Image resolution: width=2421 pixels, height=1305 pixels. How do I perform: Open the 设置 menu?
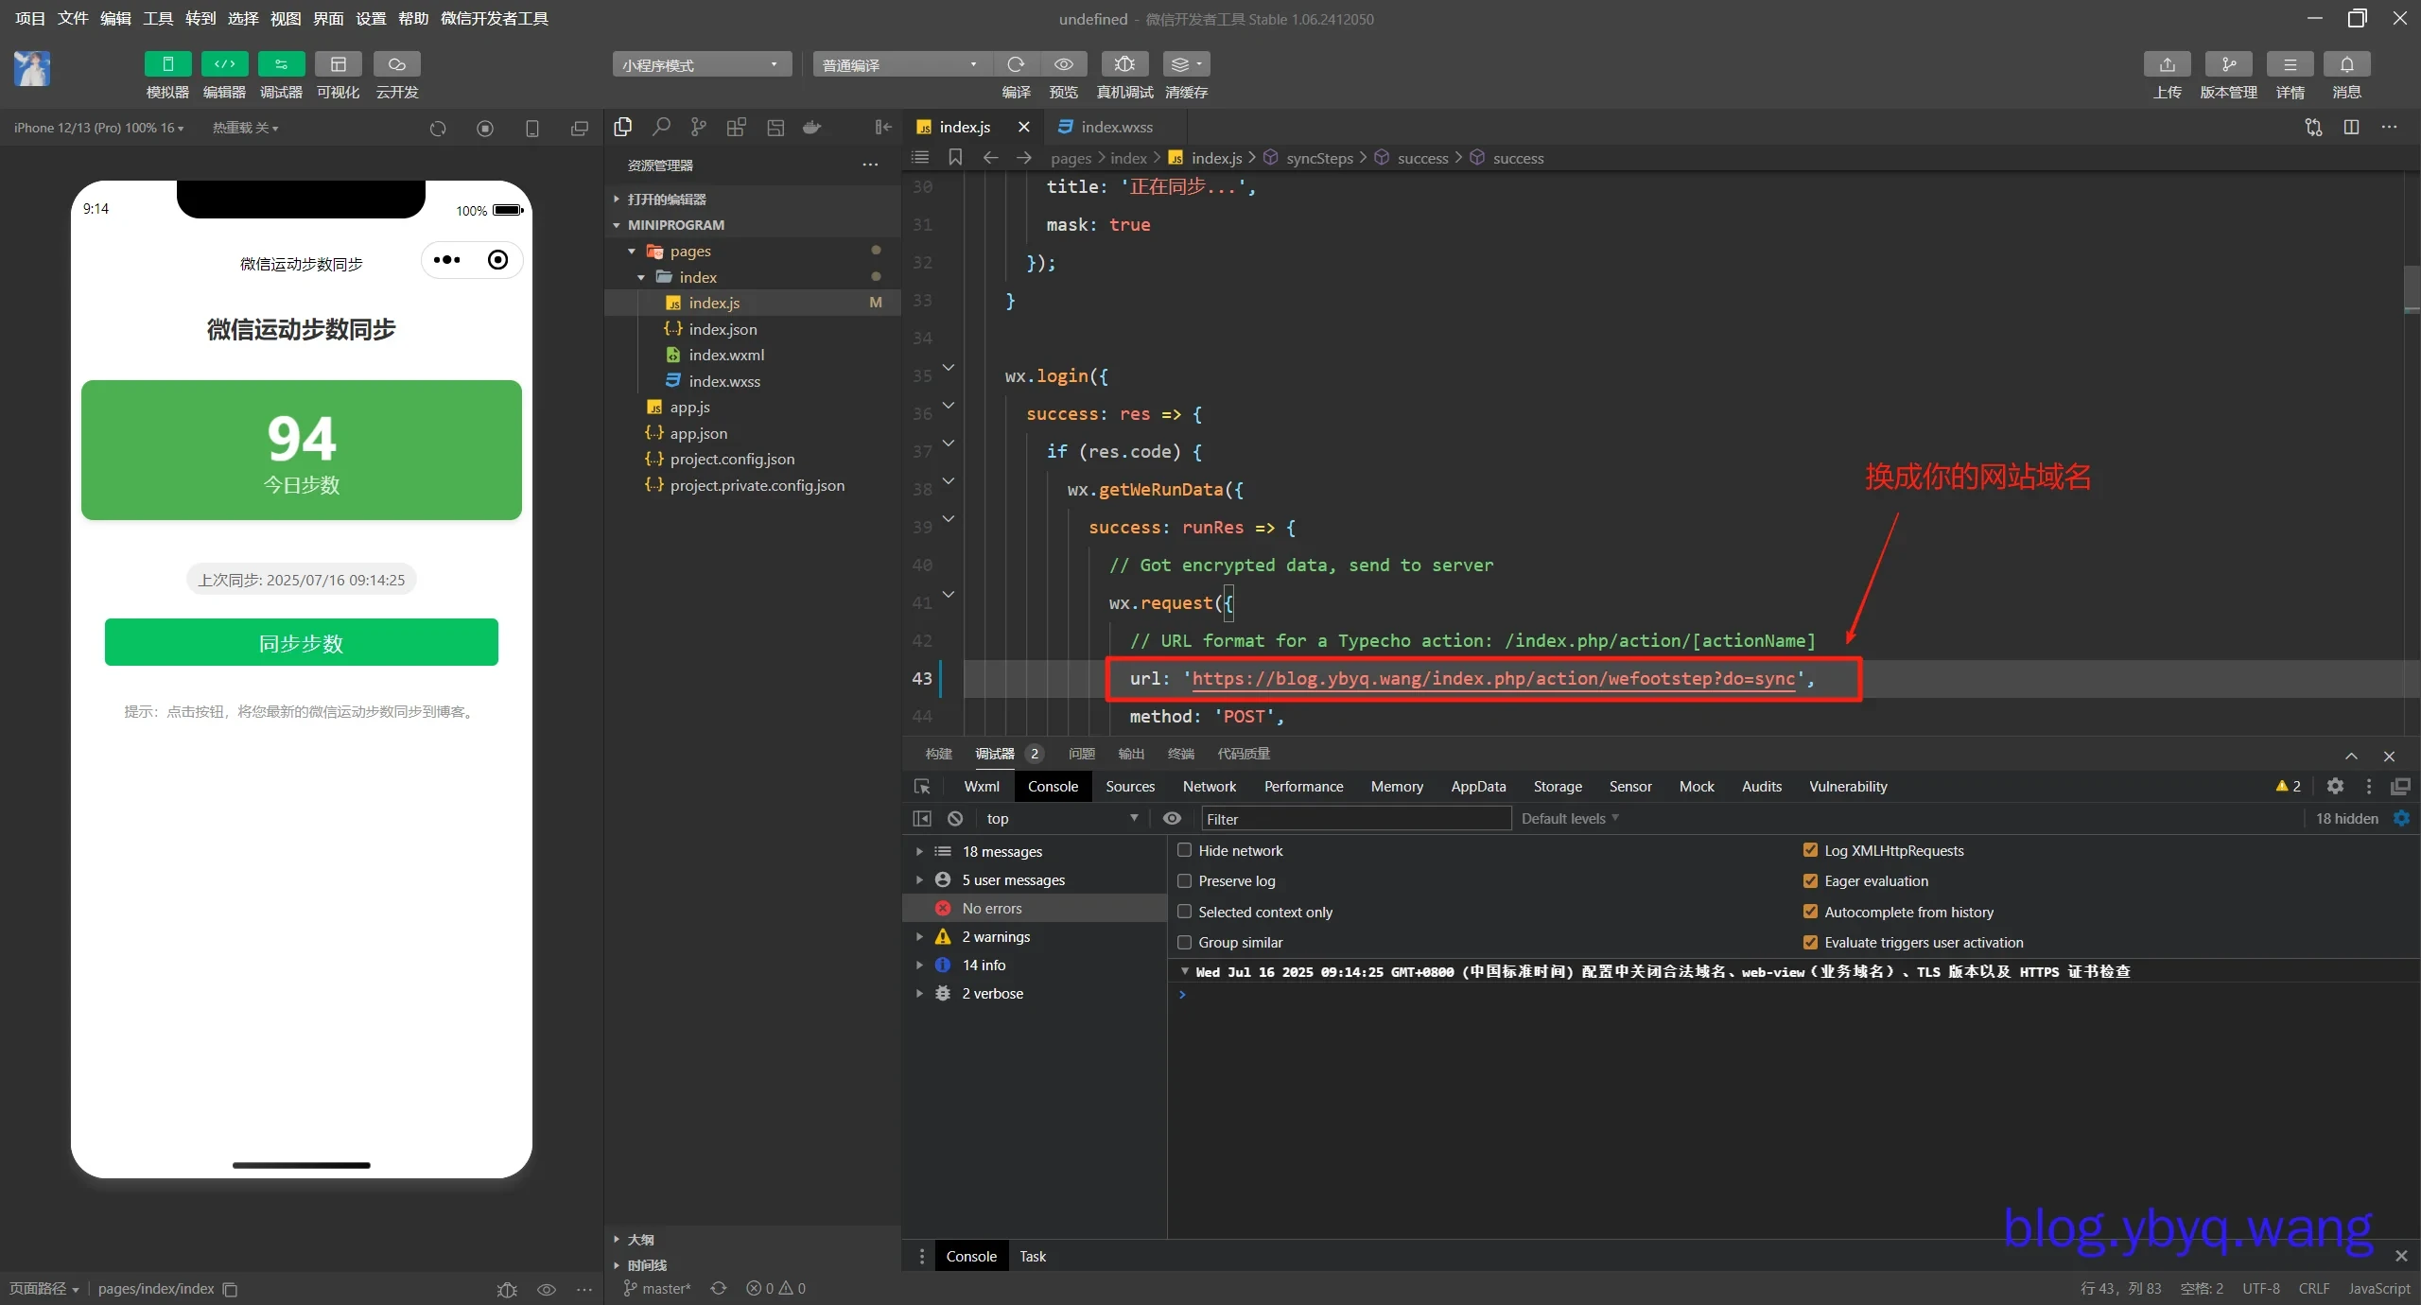coord(371,18)
